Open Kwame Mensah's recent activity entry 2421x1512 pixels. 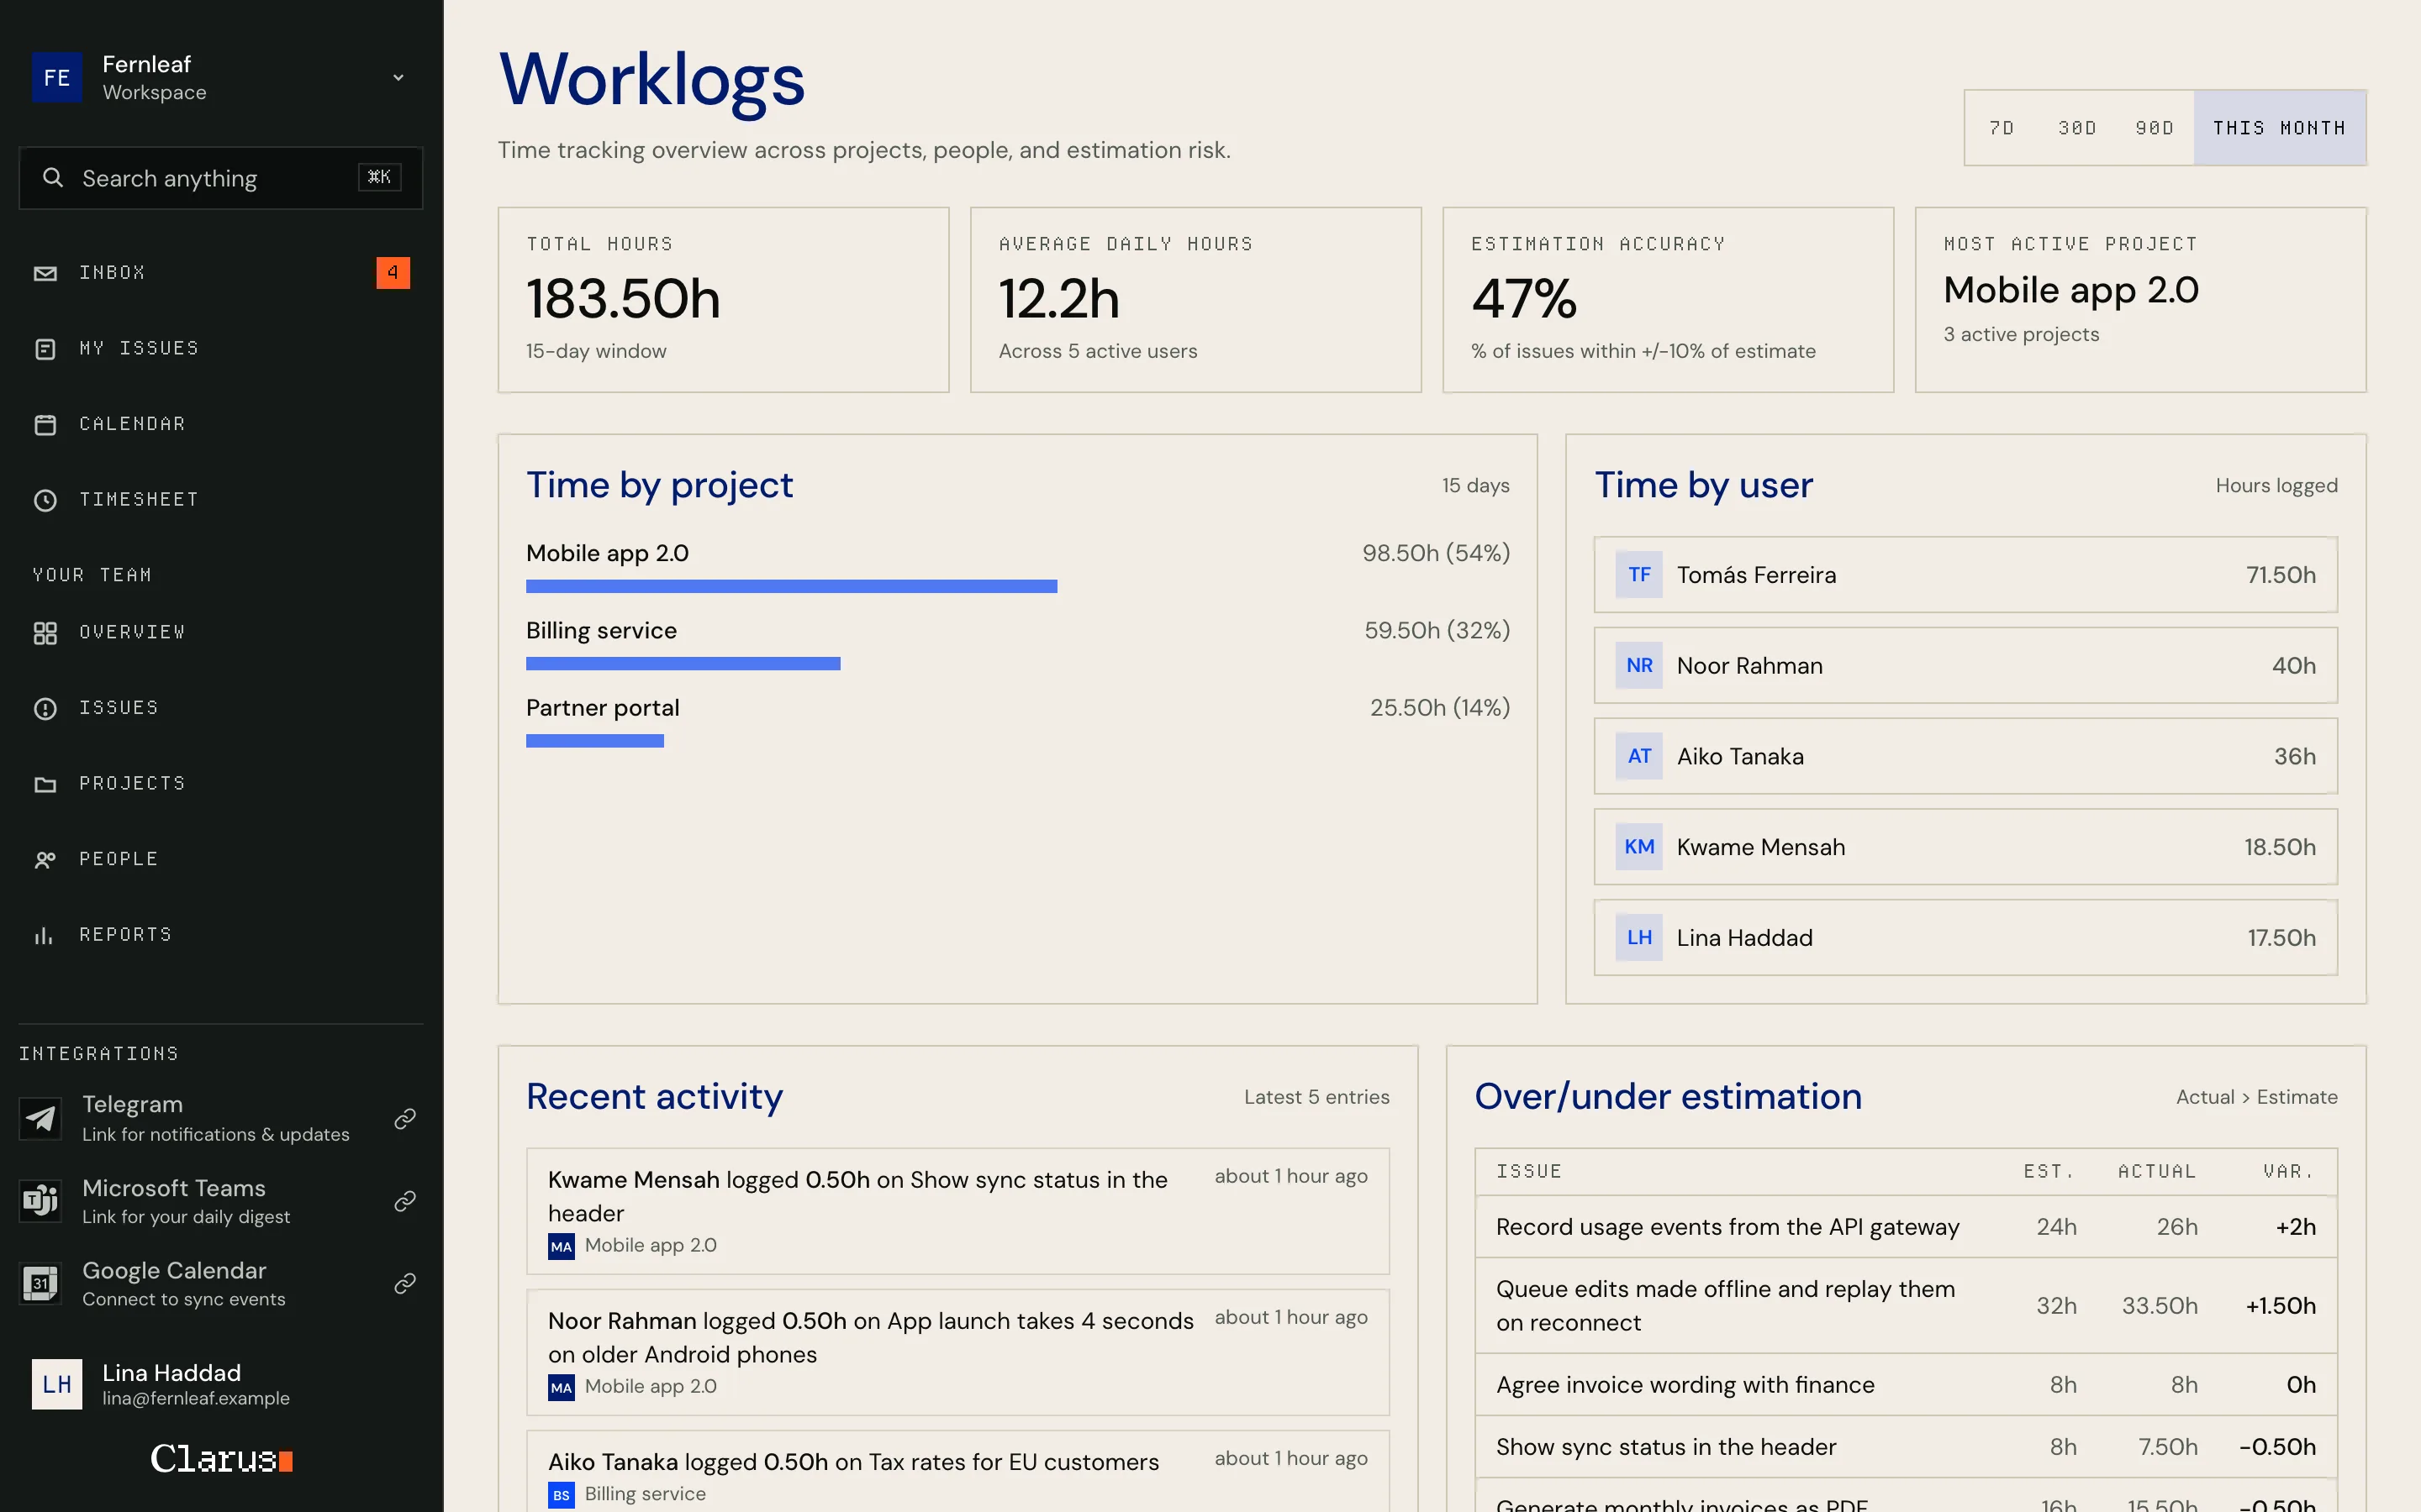pos(957,1211)
